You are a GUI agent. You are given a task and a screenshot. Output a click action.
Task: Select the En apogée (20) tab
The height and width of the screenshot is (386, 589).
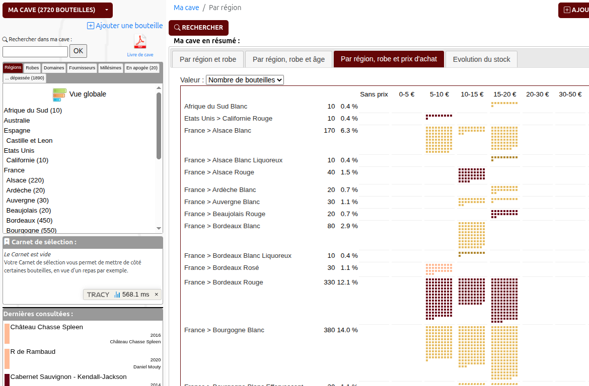pyautogui.click(x=142, y=68)
